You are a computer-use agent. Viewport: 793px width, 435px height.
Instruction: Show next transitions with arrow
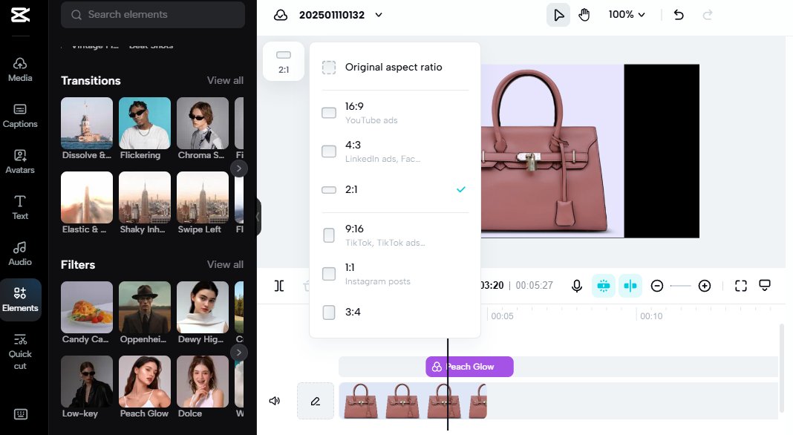point(238,169)
